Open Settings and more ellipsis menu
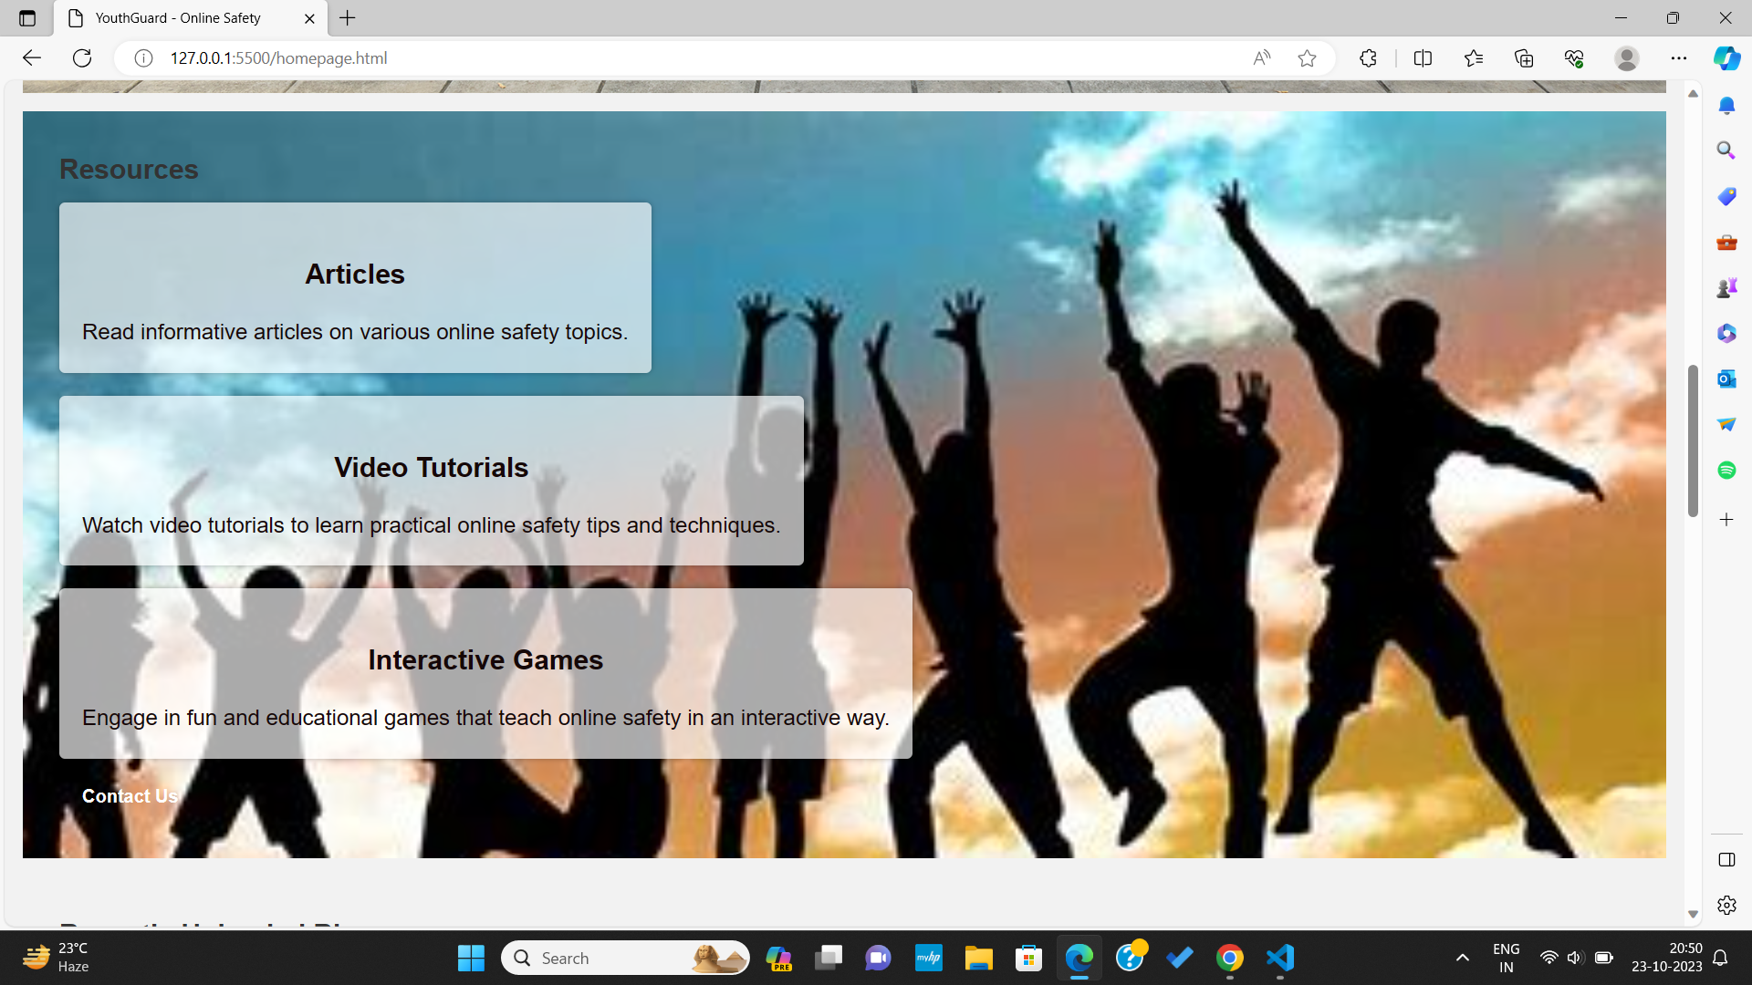The width and height of the screenshot is (1752, 985). coord(1679,58)
